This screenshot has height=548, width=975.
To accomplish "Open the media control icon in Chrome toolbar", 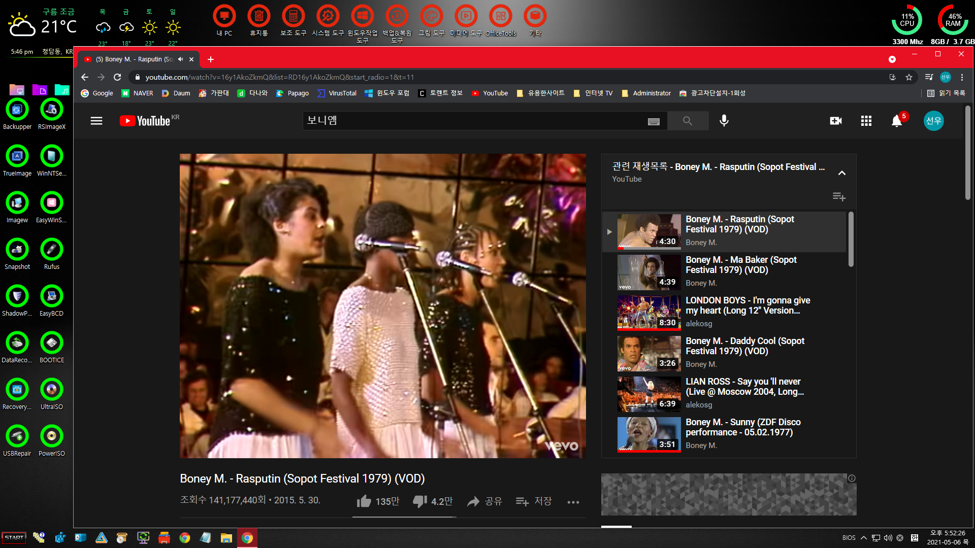I will (x=929, y=77).
